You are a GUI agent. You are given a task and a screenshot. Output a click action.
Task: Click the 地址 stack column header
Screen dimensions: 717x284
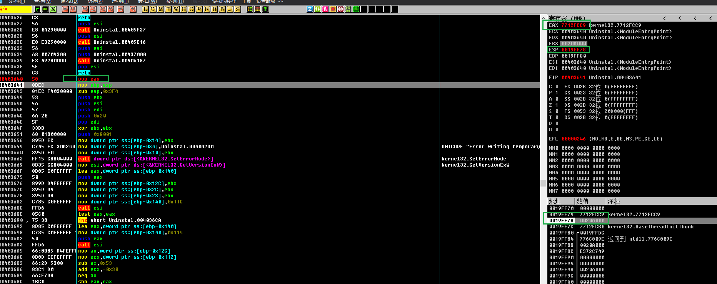[561, 201]
